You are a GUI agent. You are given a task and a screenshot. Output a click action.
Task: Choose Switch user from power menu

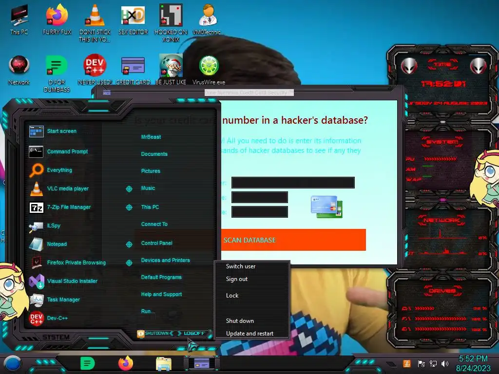click(x=241, y=266)
